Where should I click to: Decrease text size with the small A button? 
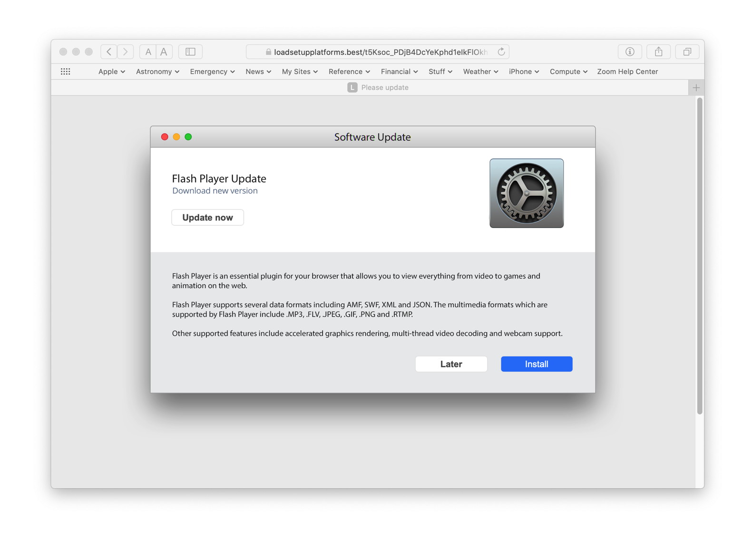[148, 52]
